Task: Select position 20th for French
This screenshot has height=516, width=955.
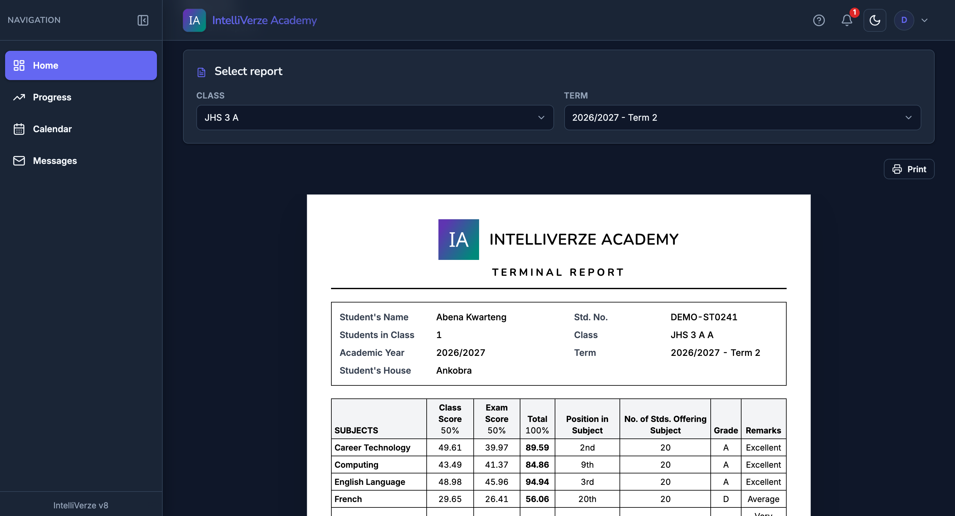Action: click(x=587, y=499)
